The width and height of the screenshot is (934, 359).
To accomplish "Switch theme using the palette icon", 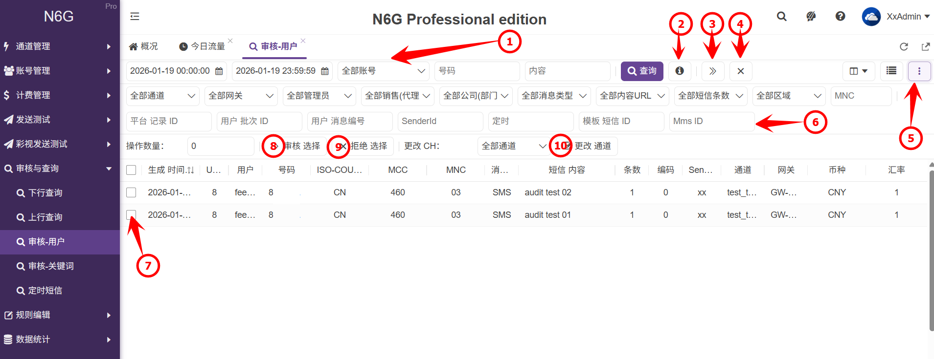I will (811, 16).
